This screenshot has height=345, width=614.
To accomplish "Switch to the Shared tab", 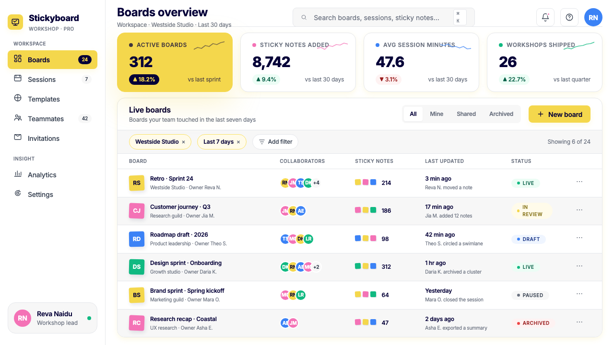I will click(x=466, y=114).
